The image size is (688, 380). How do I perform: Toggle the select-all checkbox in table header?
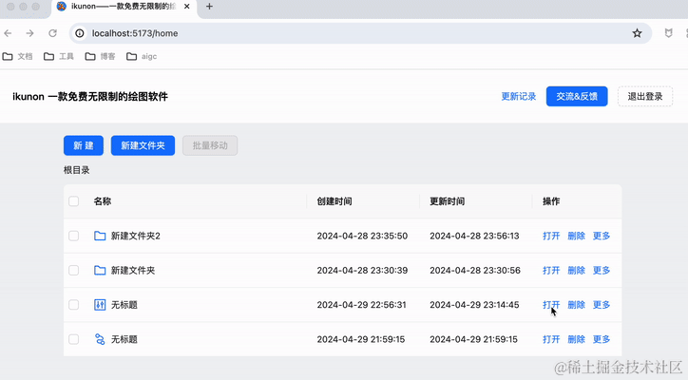[74, 201]
